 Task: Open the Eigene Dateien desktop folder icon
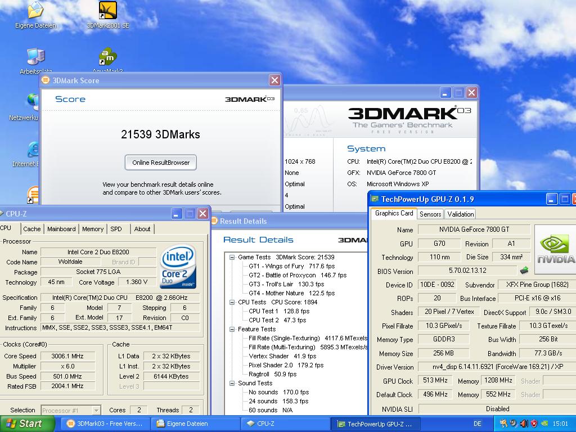[35, 10]
